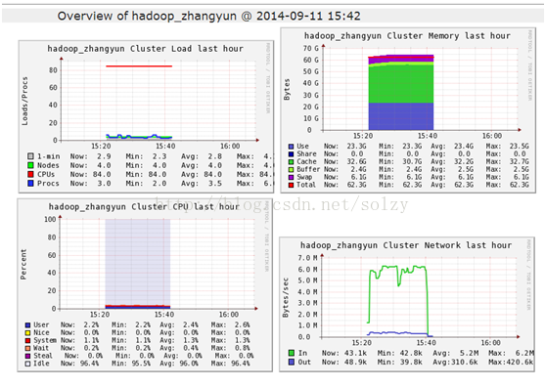Click the Nodes label in Load legend
The height and width of the screenshot is (387, 545).
[x=48, y=165]
